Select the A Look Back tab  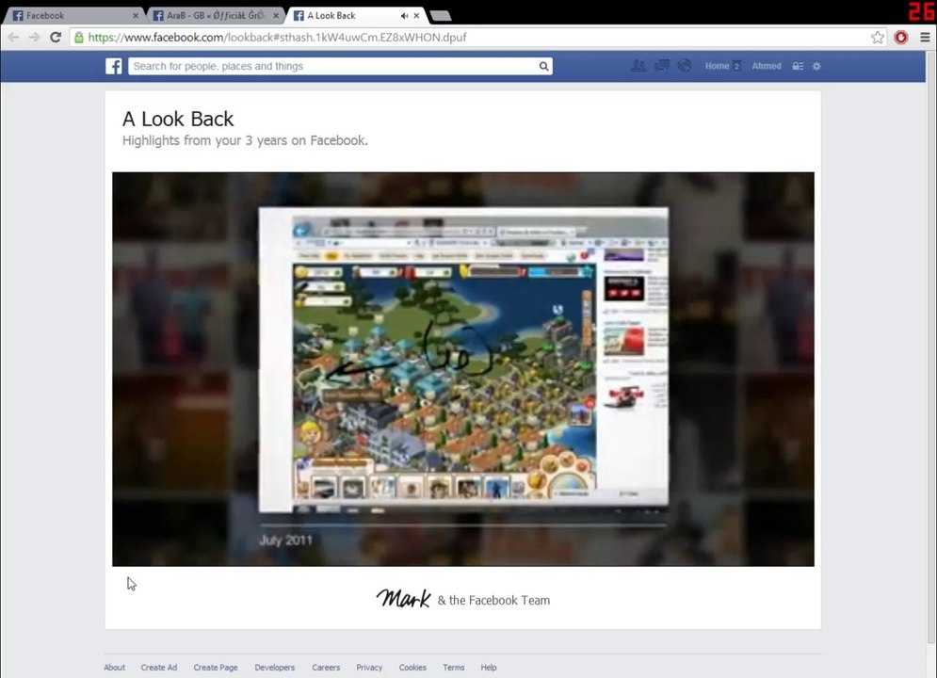pos(356,15)
